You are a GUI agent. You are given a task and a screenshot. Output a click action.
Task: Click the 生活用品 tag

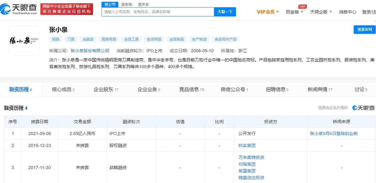[154, 39]
